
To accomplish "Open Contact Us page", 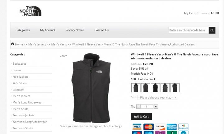I will pyautogui.click(x=101, y=30).
